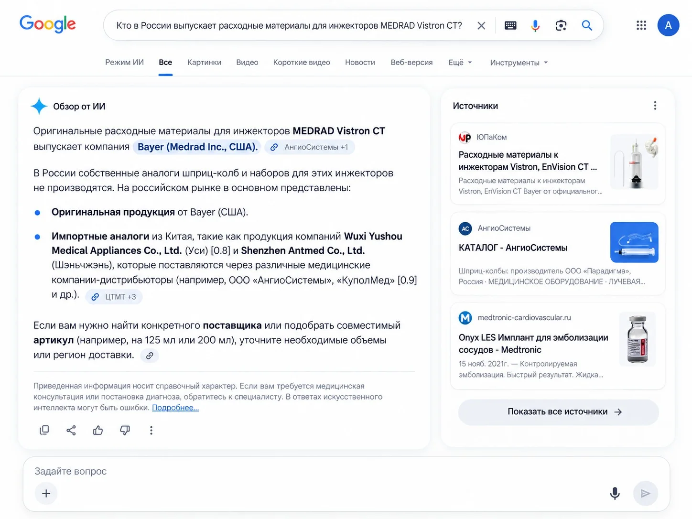692x519 pixels.
Task: Open the on-screen keyboard input tool
Action: (x=510, y=26)
